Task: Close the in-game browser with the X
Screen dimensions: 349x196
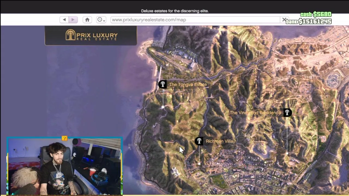Action: click(x=284, y=20)
